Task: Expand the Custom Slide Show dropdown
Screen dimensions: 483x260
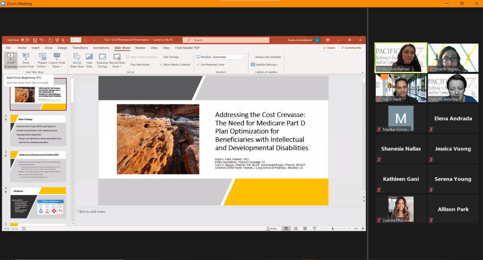Action: pyautogui.click(x=57, y=60)
